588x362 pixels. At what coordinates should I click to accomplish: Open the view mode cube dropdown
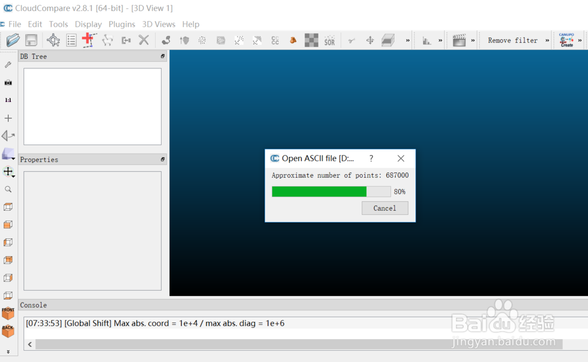[8, 154]
